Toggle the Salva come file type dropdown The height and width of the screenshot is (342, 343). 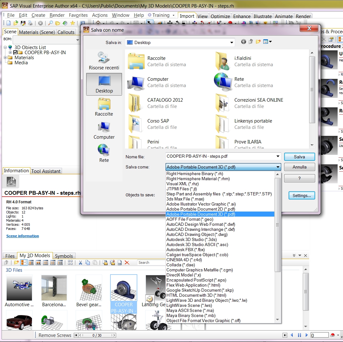pyautogui.click(x=278, y=167)
